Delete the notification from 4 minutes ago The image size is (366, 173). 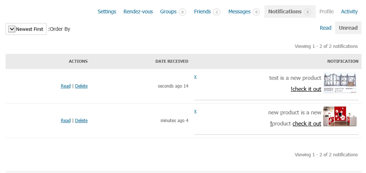click(x=81, y=120)
